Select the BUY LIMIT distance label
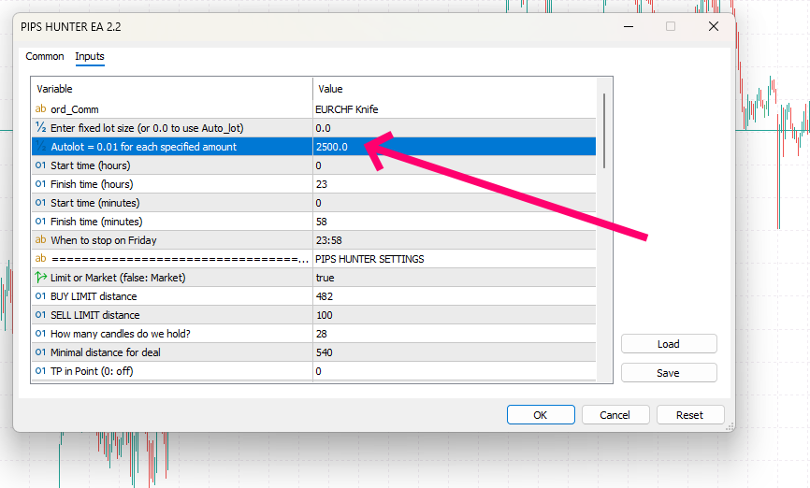810x488 pixels. coord(94,296)
